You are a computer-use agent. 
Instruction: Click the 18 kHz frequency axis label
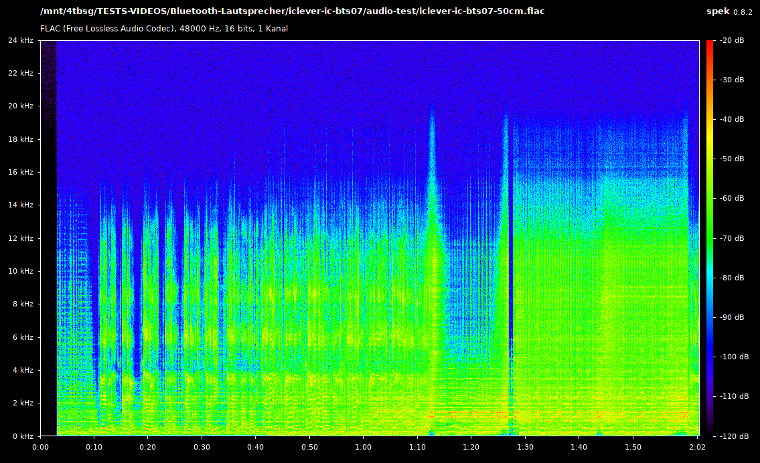pos(21,139)
